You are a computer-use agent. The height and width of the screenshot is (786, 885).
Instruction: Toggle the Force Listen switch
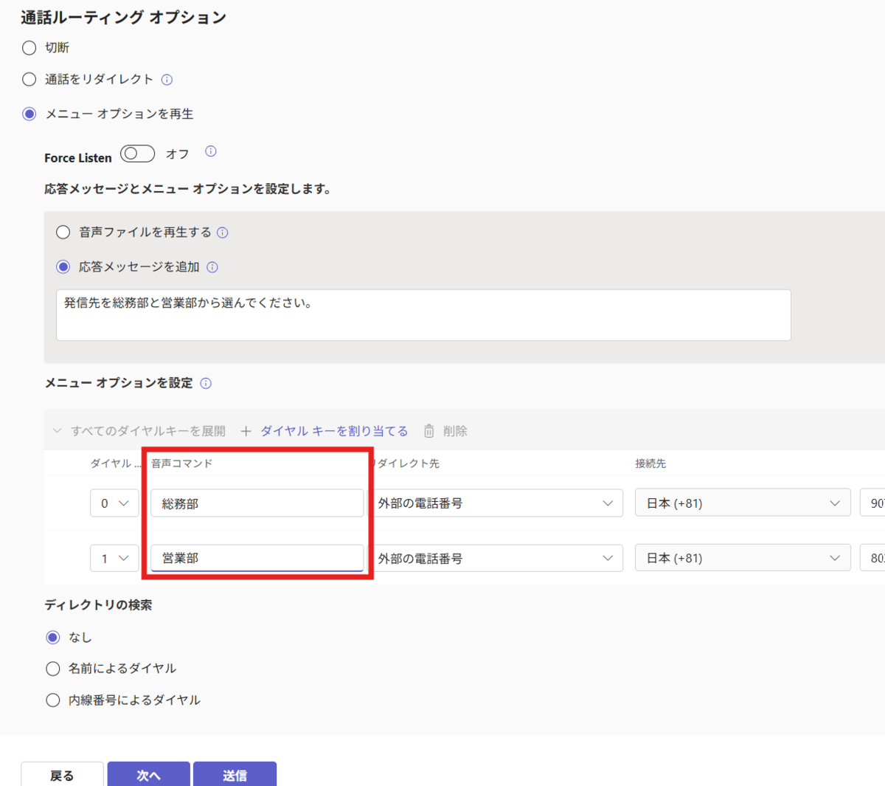pos(138,154)
